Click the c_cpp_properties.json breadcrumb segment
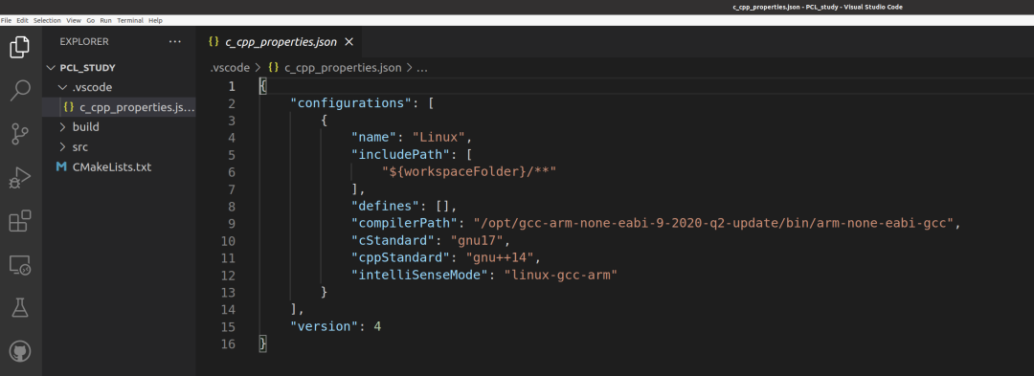Viewport: 1034px width, 376px height. [x=343, y=67]
